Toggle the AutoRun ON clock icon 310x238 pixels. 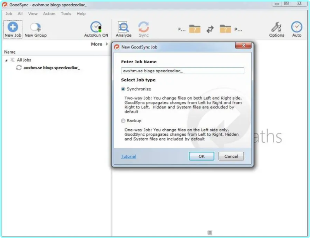pyautogui.click(x=96, y=27)
